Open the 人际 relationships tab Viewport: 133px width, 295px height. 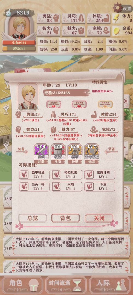pos(110,284)
